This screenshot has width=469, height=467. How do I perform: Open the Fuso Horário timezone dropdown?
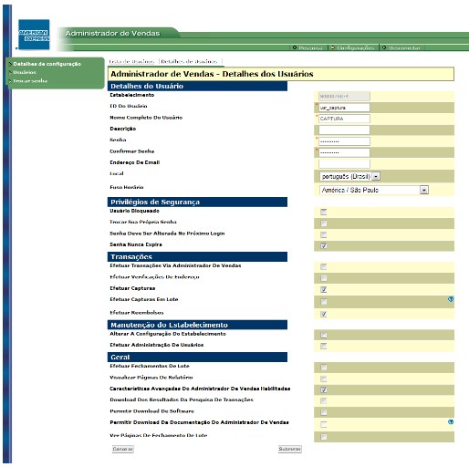[374, 190]
